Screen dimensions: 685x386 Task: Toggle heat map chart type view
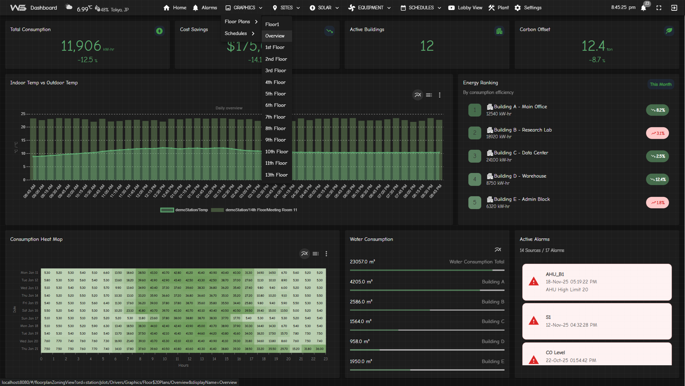coord(304,254)
